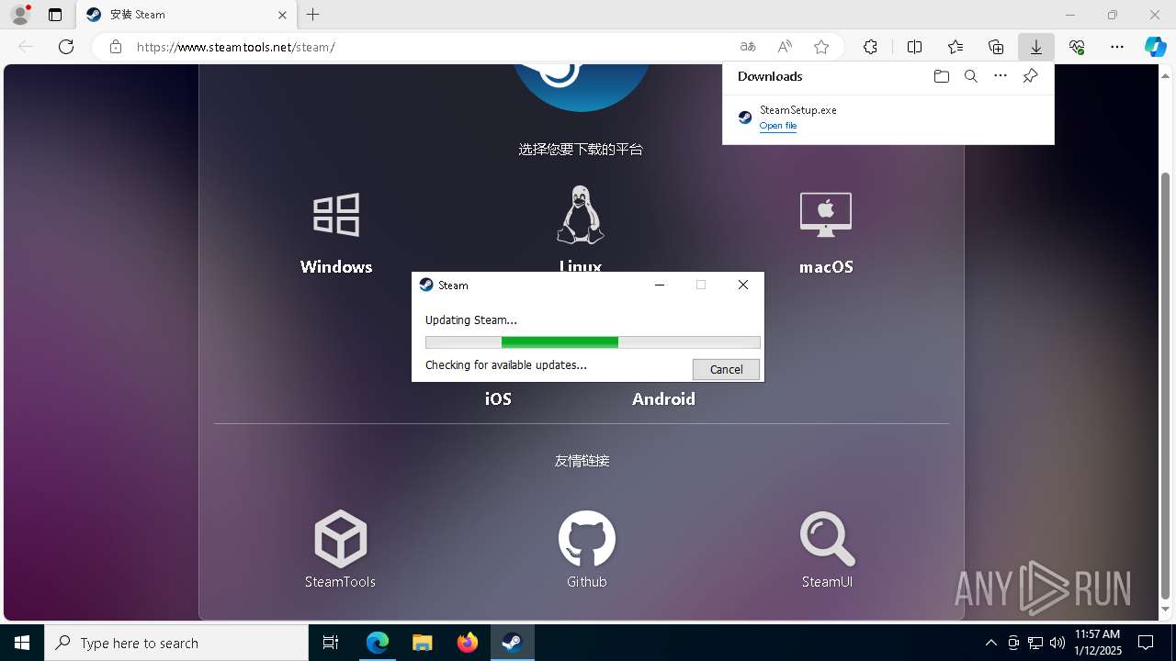Switch to Steam taskbar icon
The width and height of the screenshot is (1176, 661).
pyautogui.click(x=512, y=643)
